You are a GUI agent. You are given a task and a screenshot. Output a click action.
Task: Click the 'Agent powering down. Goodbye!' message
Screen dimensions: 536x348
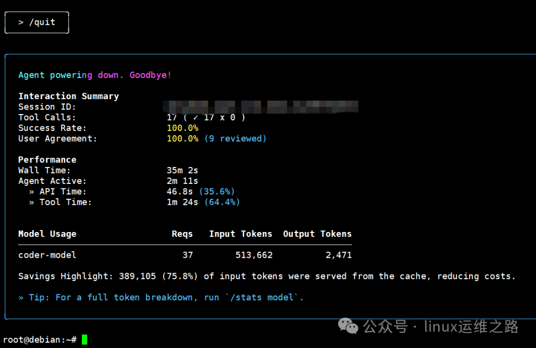[95, 75]
